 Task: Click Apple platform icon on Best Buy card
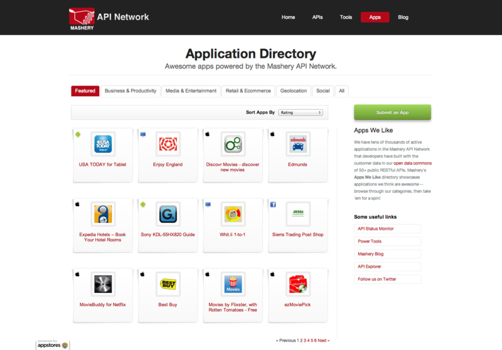click(142, 274)
